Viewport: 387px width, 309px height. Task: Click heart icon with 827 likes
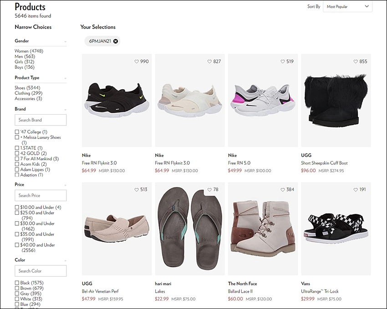click(210, 61)
